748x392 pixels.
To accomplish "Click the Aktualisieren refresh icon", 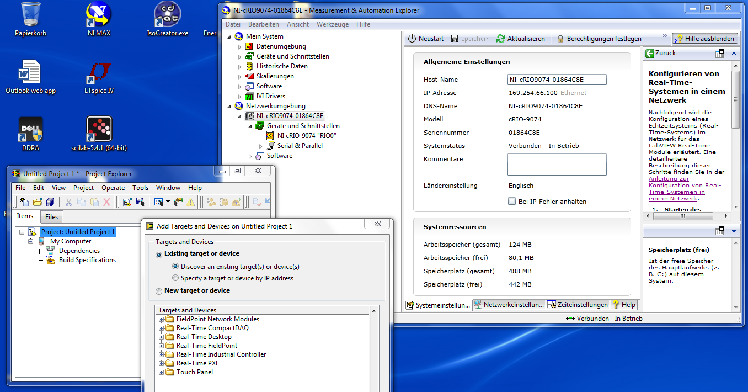I will pyautogui.click(x=500, y=39).
